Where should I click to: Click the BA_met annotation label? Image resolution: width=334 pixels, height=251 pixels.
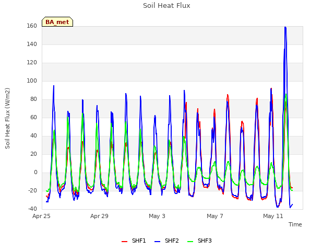click(x=57, y=22)
